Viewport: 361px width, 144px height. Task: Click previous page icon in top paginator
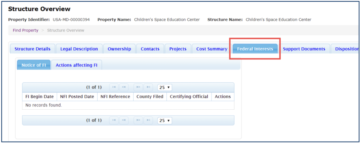pyautogui.click(x=124, y=87)
